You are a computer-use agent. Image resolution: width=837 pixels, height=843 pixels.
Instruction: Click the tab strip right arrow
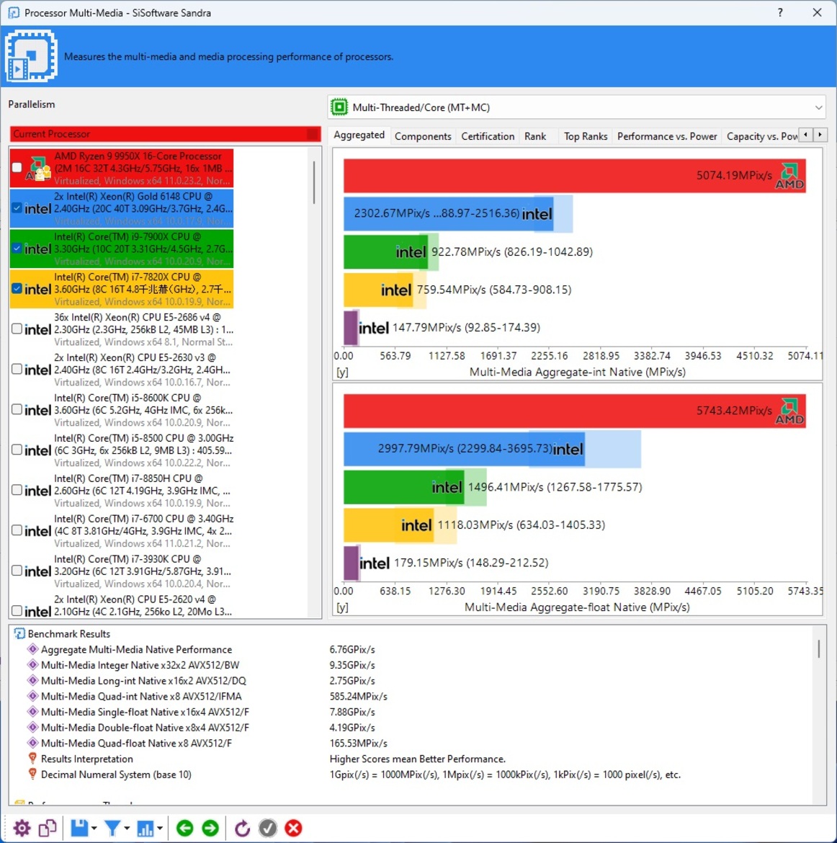(x=820, y=135)
